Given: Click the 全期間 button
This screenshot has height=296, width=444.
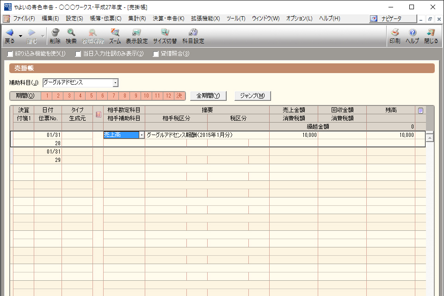Looking at the screenshot, I should coord(208,96).
